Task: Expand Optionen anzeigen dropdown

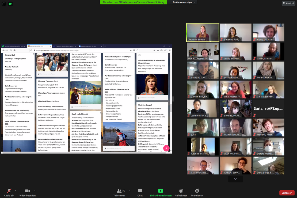Action: (184, 2)
